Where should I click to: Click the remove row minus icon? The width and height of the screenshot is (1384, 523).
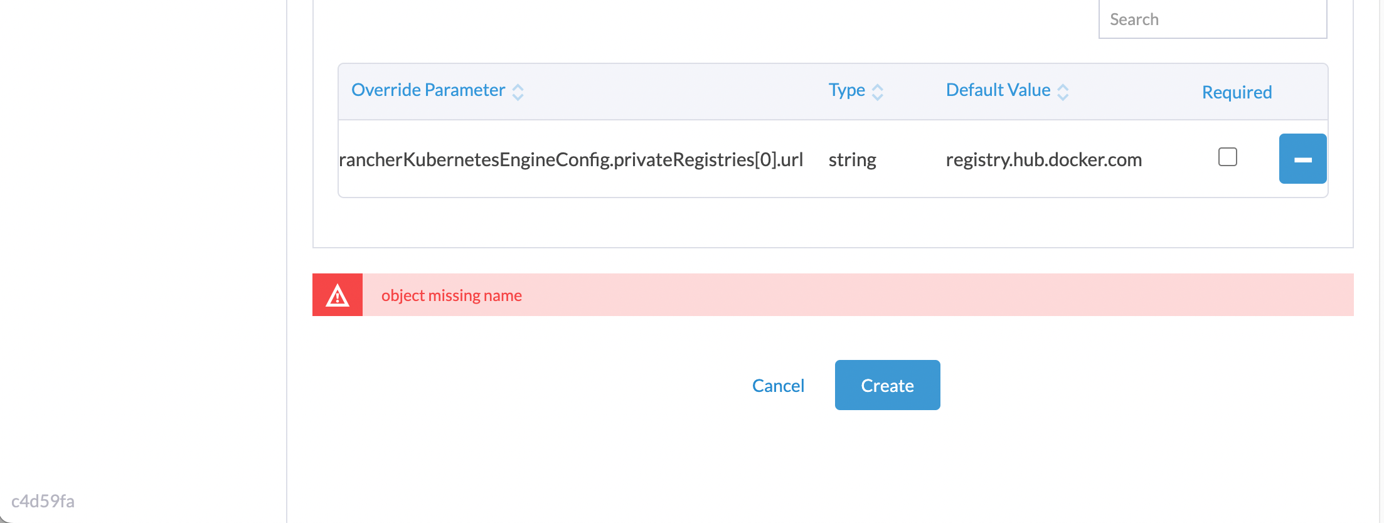click(x=1302, y=159)
